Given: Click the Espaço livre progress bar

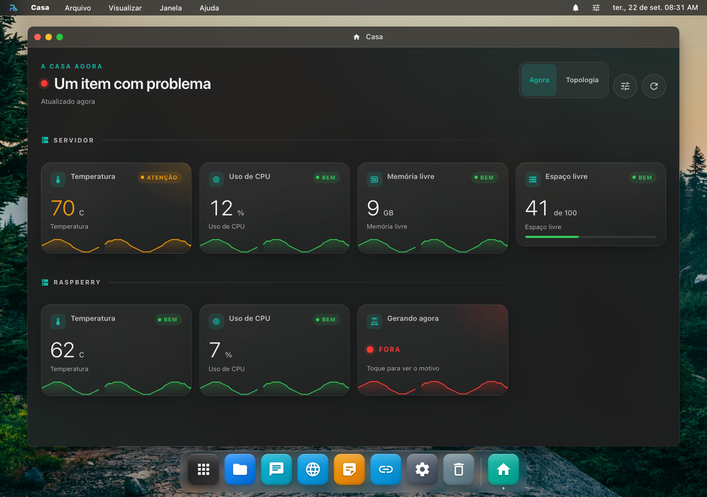Looking at the screenshot, I should [x=591, y=237].
